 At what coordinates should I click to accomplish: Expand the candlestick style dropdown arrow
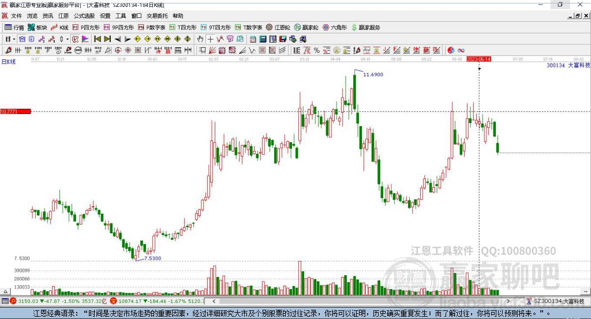[x=68, y=39]
